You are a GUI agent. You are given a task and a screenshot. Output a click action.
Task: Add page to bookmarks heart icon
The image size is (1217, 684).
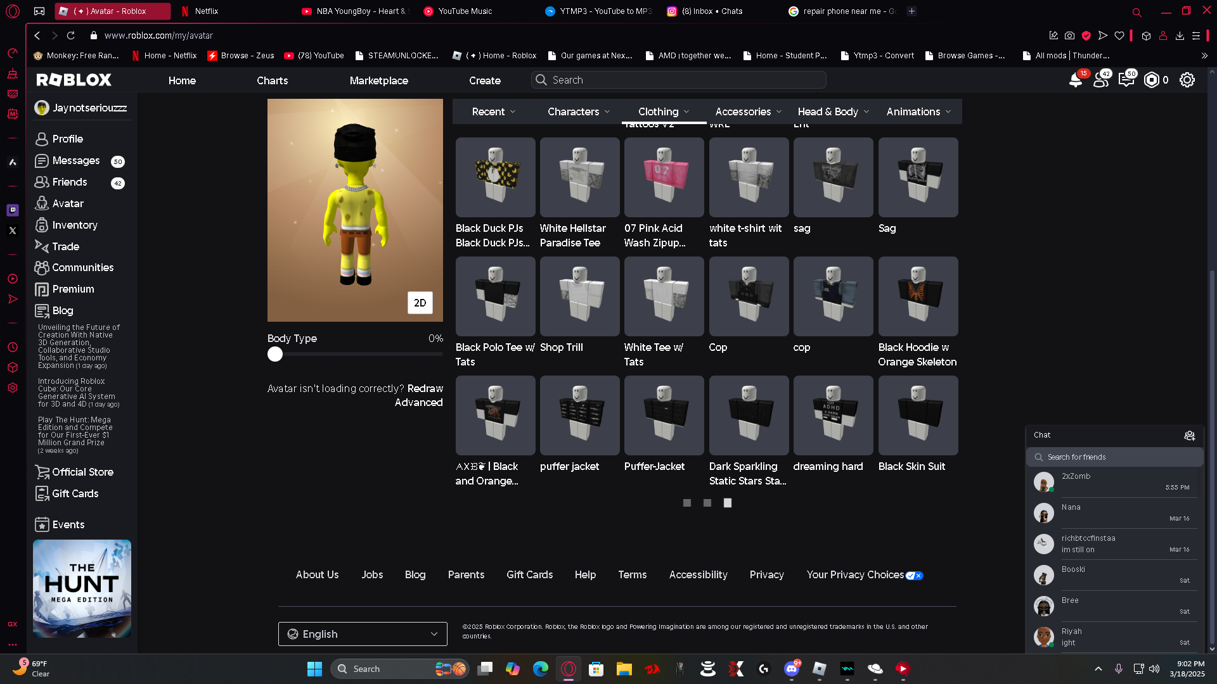(x=1119, y=35)
